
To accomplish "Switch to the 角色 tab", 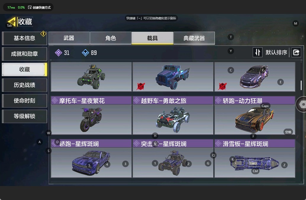I will (111, 38).
